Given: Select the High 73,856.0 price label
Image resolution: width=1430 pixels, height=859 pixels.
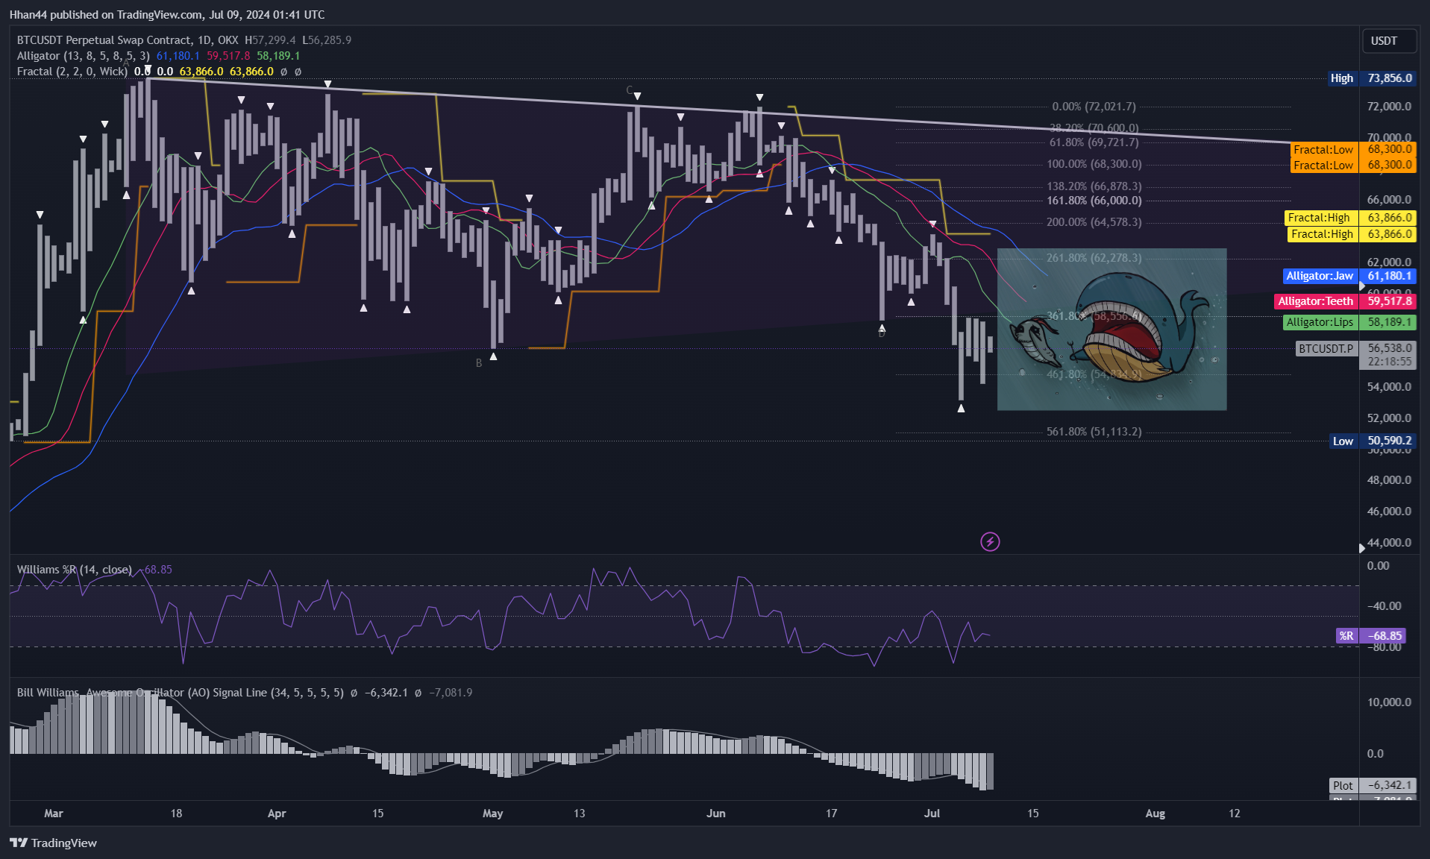Looking at the screenshot, I should coord(1371,78).
